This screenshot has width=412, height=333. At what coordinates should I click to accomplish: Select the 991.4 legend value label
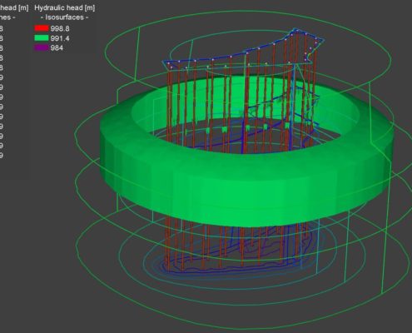(x=60, y=38)
